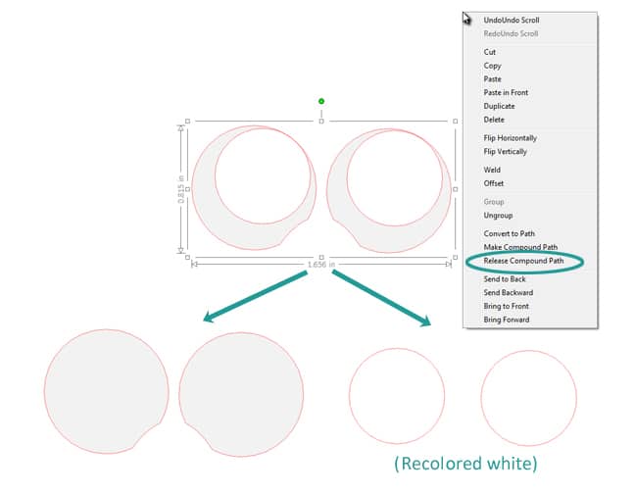Viewport: 635px width, 494px height.
Task: Click the green rotation handle above selection
Action: point(321,101)
